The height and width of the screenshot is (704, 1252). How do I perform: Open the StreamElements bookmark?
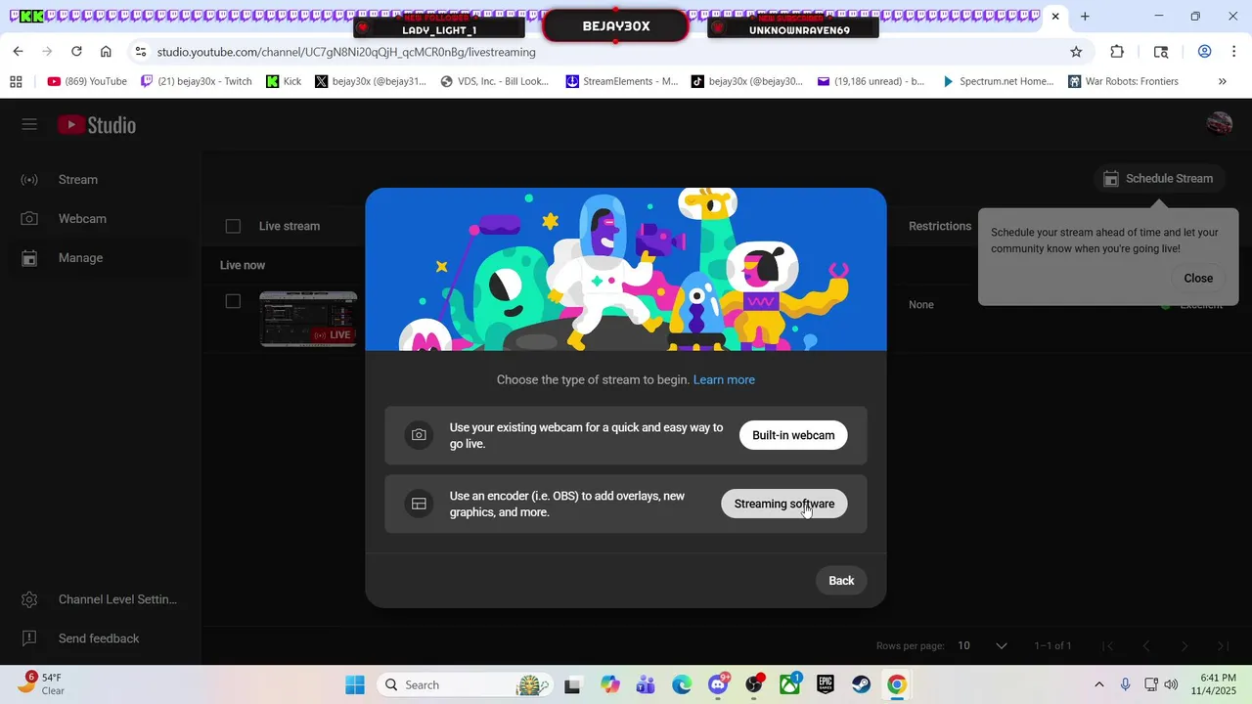click(x=621, y=81)
